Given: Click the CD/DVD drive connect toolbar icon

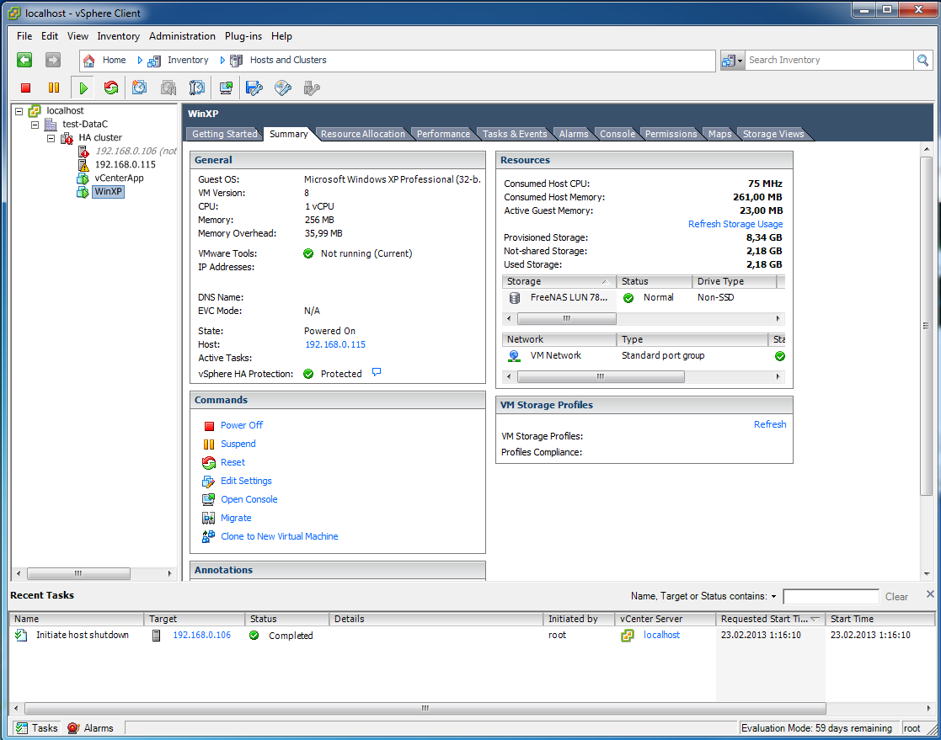Looking at the screenshot, I should 283,88.
